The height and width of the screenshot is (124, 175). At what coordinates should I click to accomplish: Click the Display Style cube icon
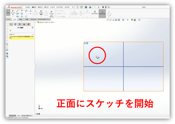(123, 20)
